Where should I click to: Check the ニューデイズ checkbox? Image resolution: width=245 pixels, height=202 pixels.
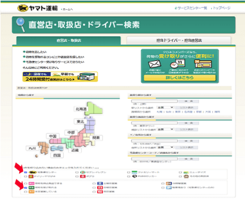180,172
